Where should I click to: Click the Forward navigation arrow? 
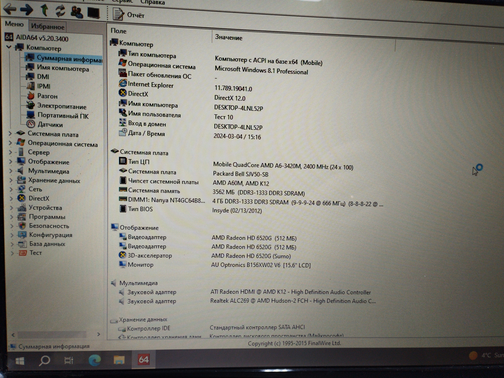[x=27, y=10]
